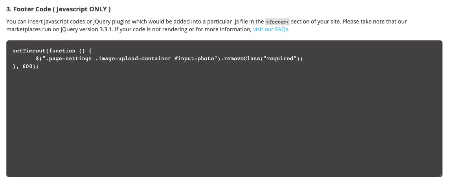Click the "3. Footer Code" heading

(x=29, y=9)
